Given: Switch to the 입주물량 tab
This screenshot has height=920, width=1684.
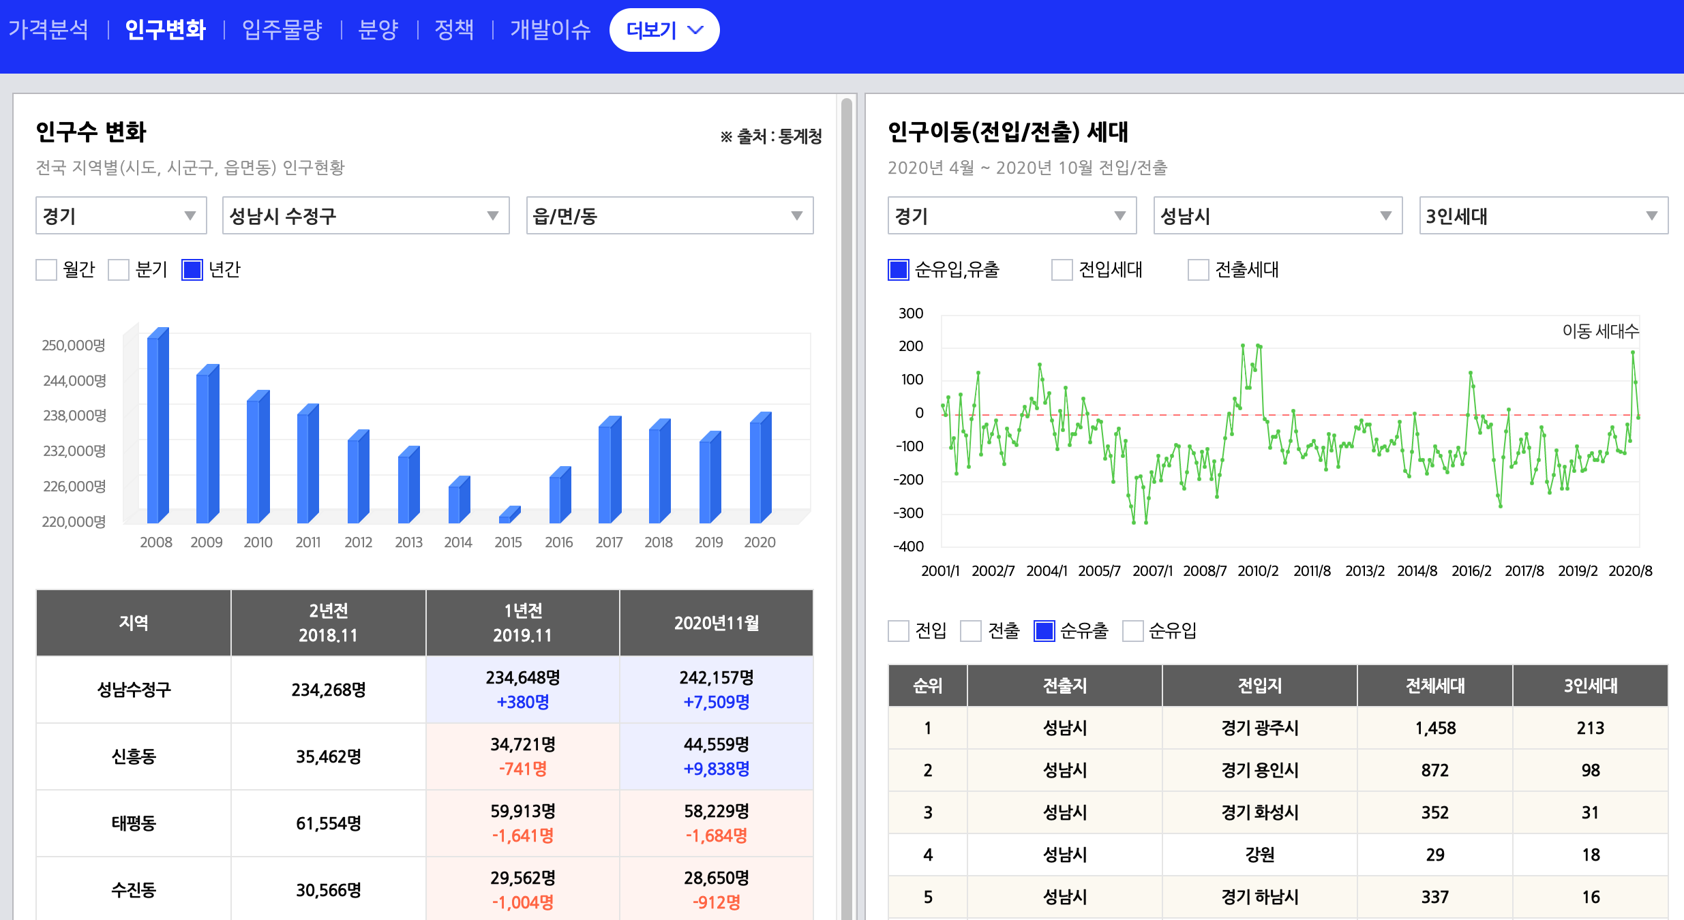Looking at the screenshot, I should [282, 30].
